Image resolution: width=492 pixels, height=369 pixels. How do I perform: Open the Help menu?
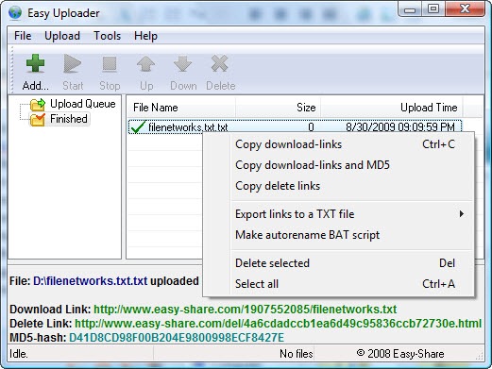[x=145, y=36]
